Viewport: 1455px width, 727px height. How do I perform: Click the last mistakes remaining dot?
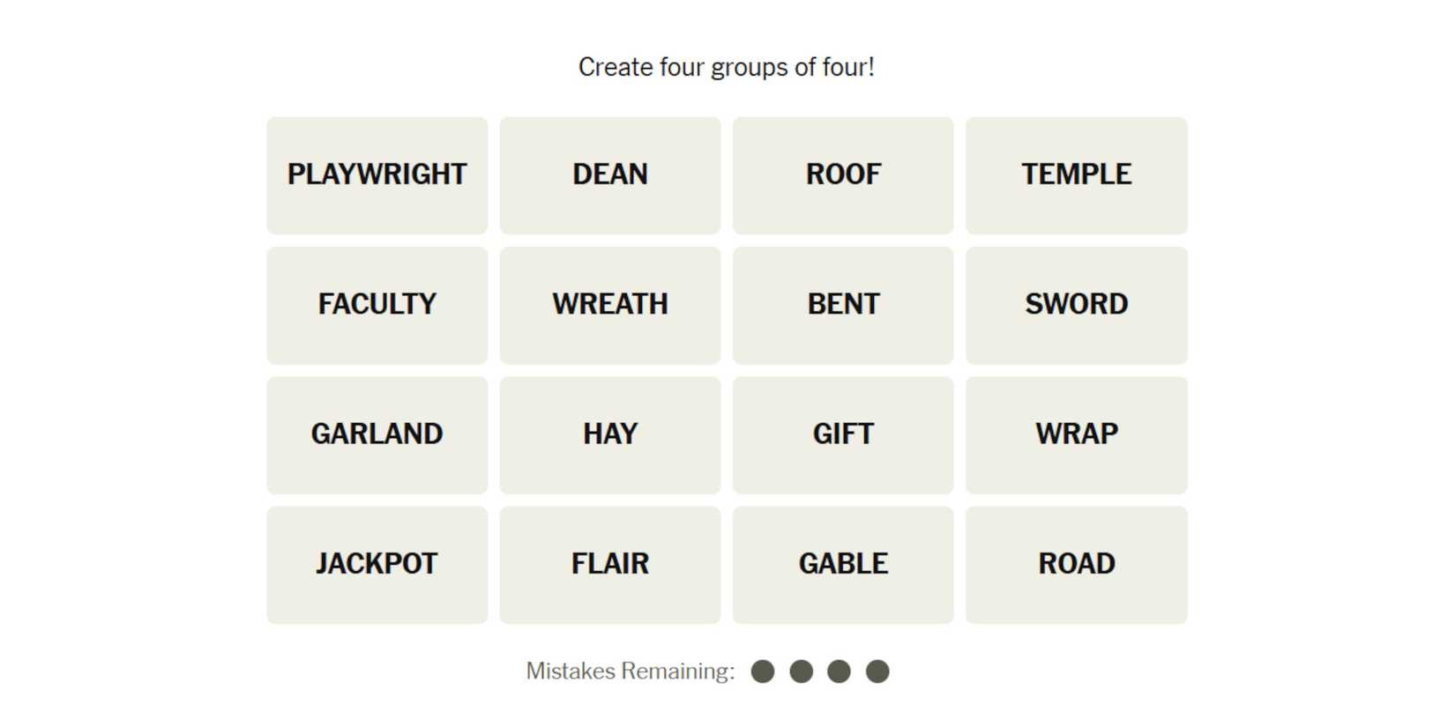coord(877,671)
